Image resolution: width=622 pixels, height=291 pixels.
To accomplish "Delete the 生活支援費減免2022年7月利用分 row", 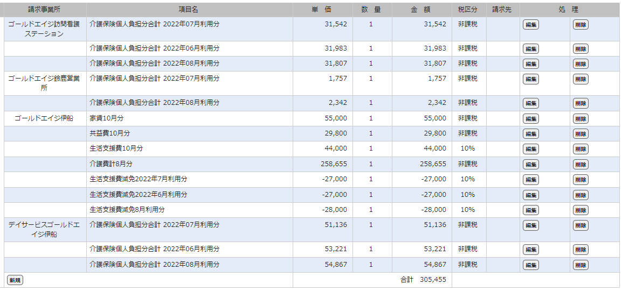I will pos(580,180).
